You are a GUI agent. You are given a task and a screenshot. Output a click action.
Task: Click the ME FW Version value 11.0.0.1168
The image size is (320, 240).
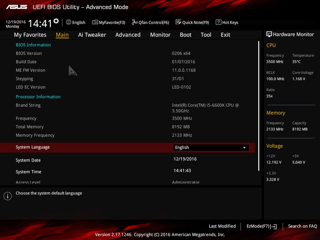184,70
